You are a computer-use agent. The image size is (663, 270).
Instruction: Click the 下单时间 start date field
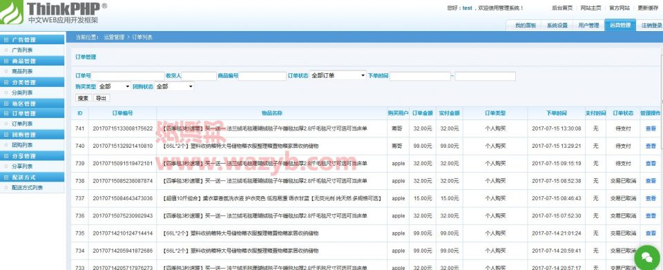coord(421,76)
